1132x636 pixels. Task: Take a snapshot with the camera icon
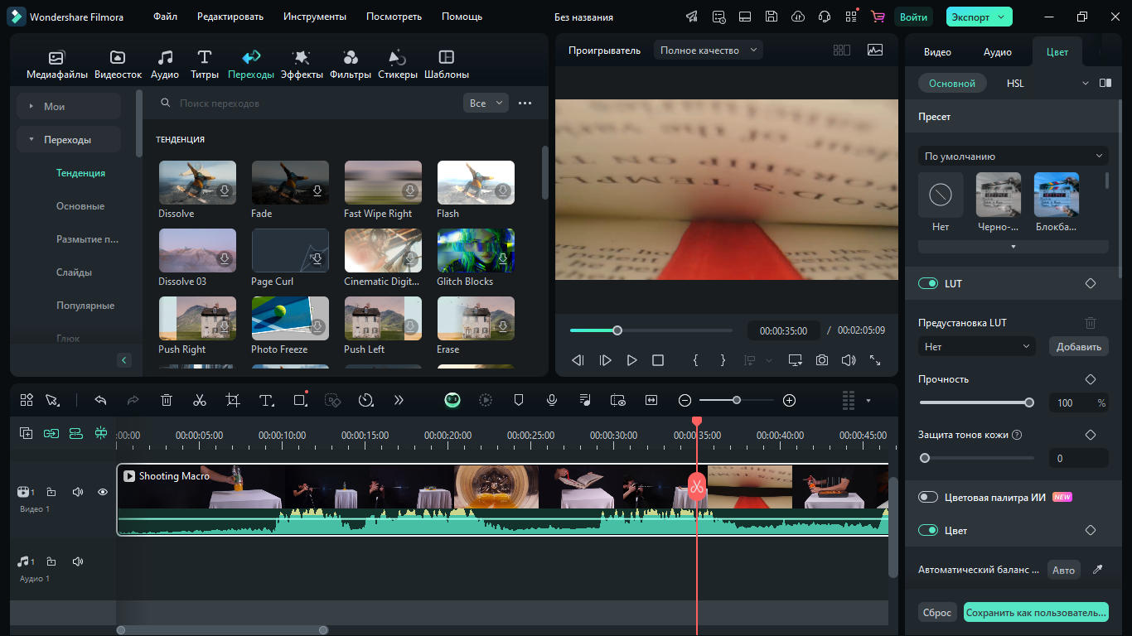coord(821,360)
